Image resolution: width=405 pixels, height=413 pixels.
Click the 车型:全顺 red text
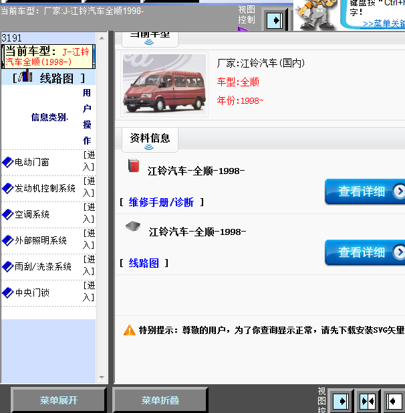point(238,82)
